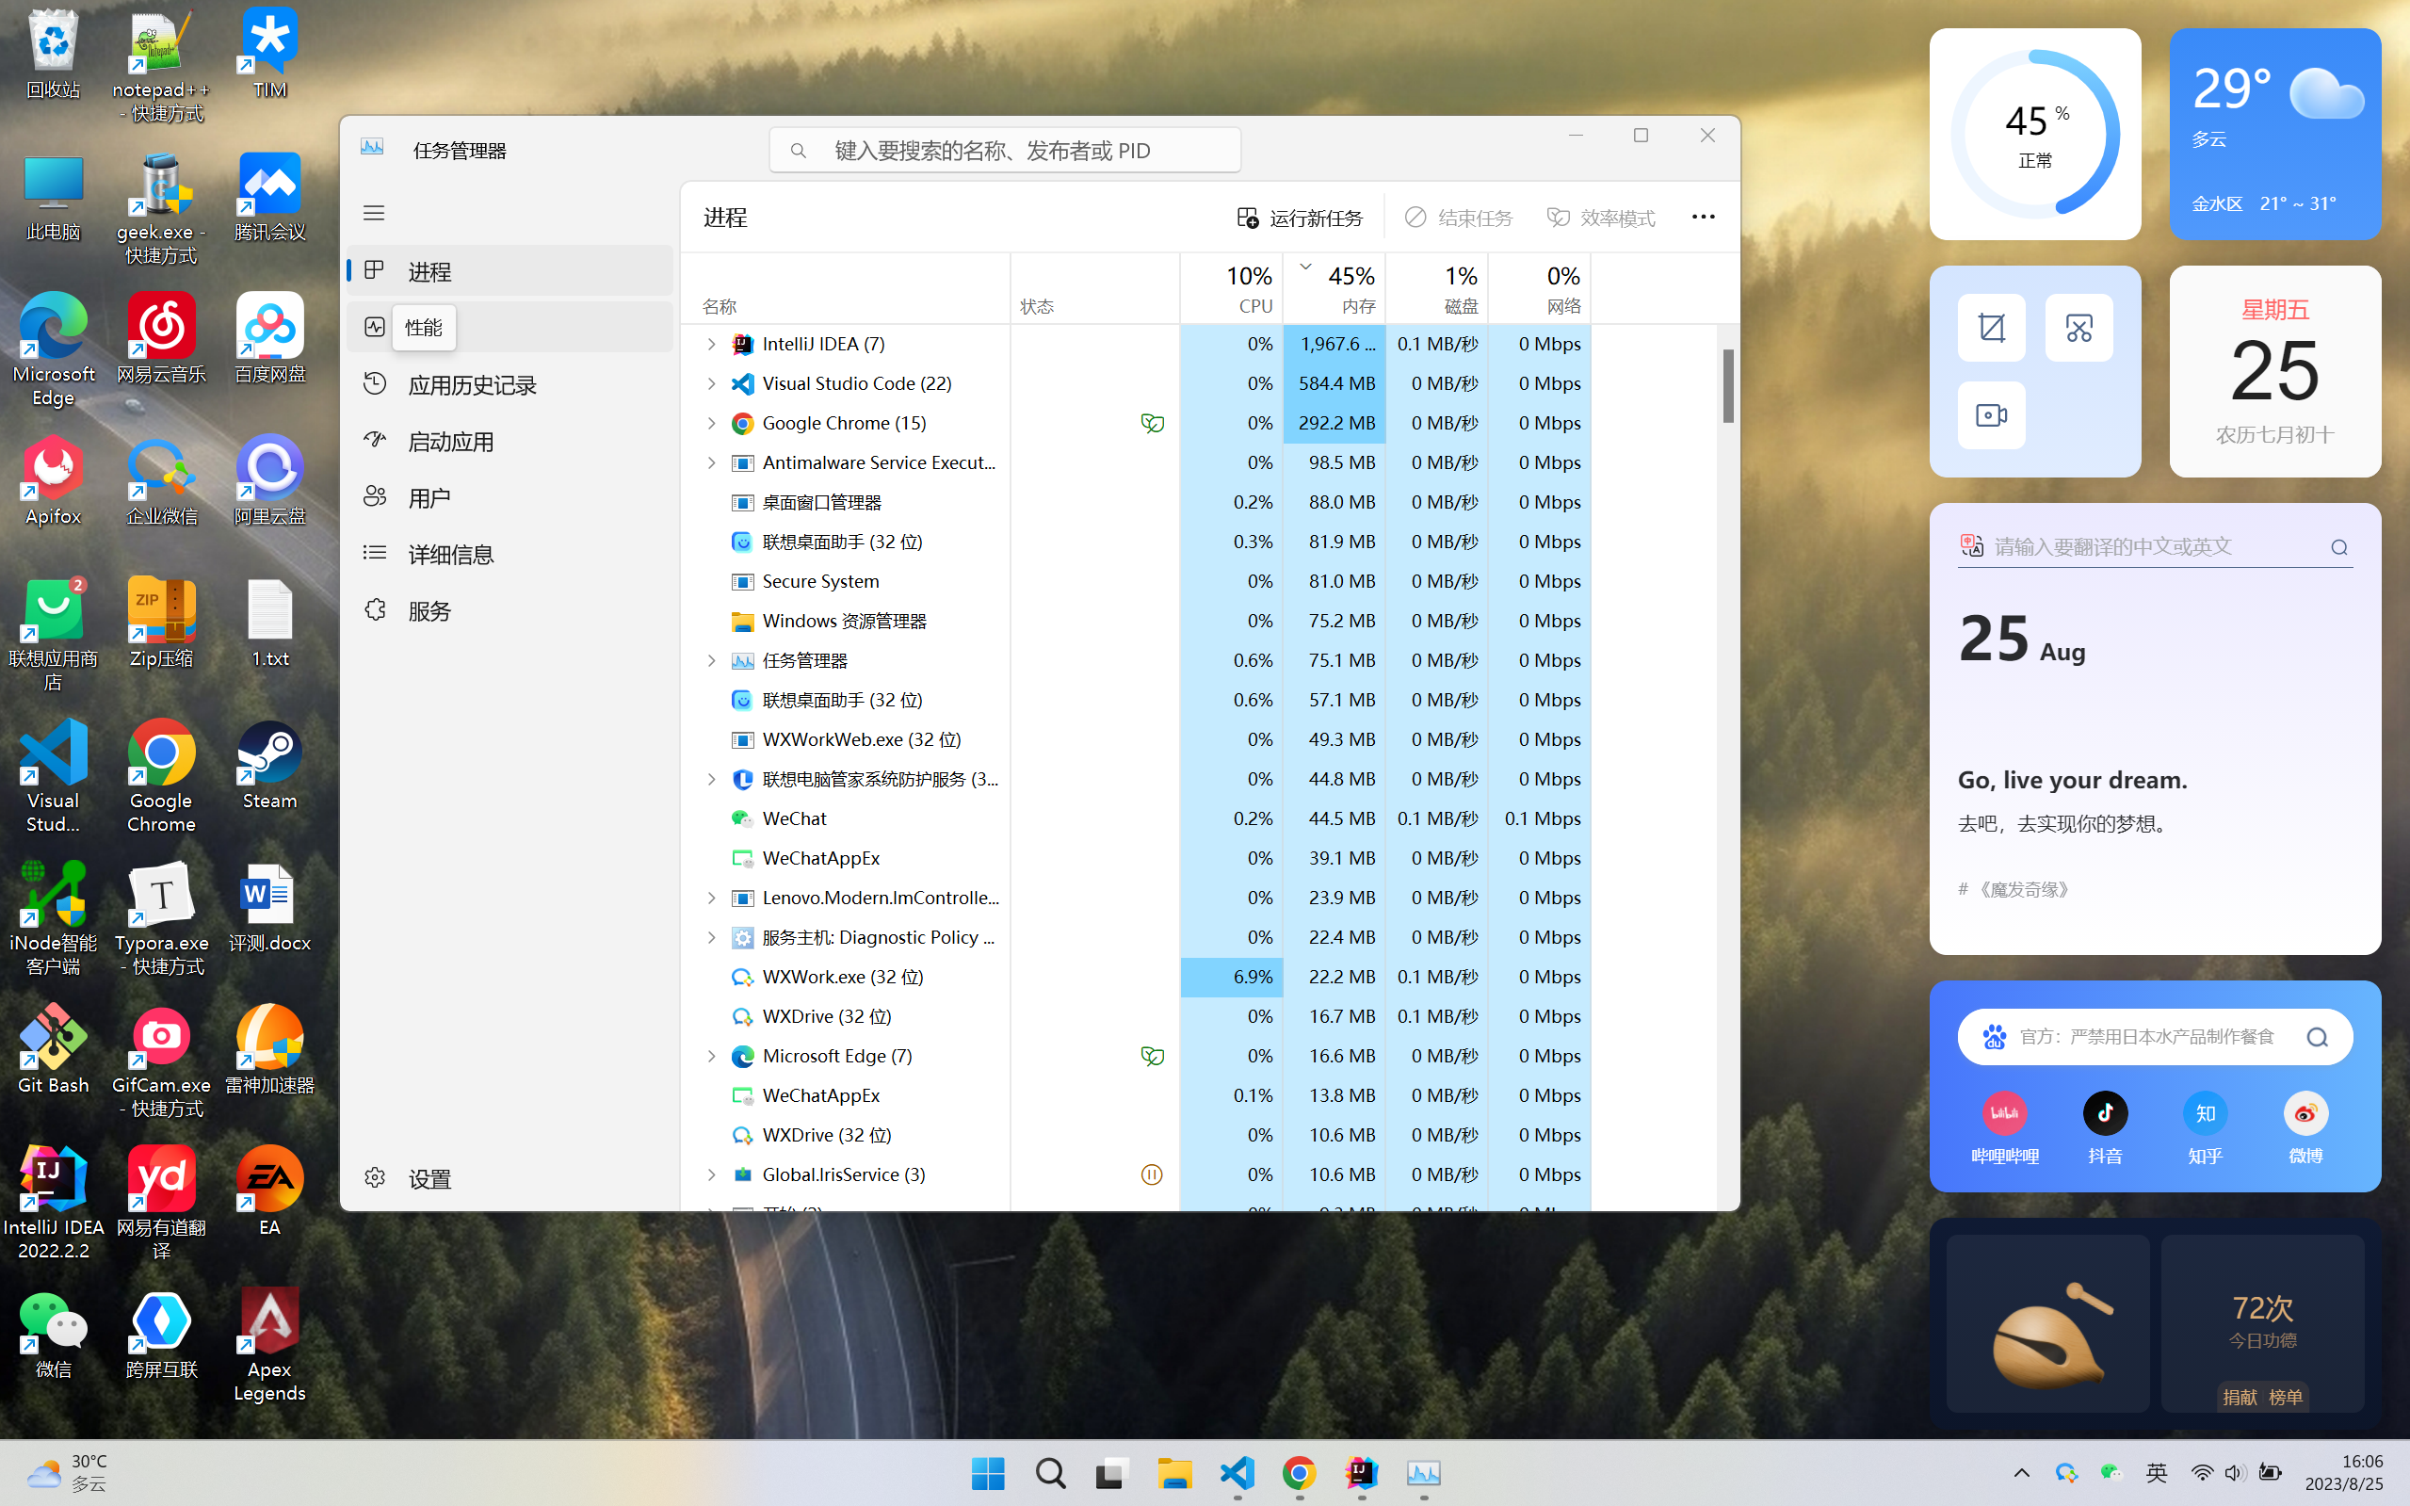Screen dimensions: 2410x1506
Task: Select the 进程 sidebar item
Action: [509, 271]
